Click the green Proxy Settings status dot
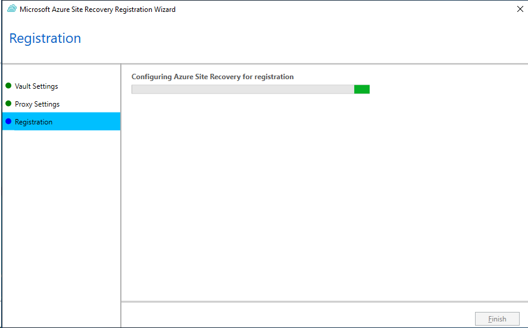Screen dimensions: 528x328 click(x=8, y=104)
